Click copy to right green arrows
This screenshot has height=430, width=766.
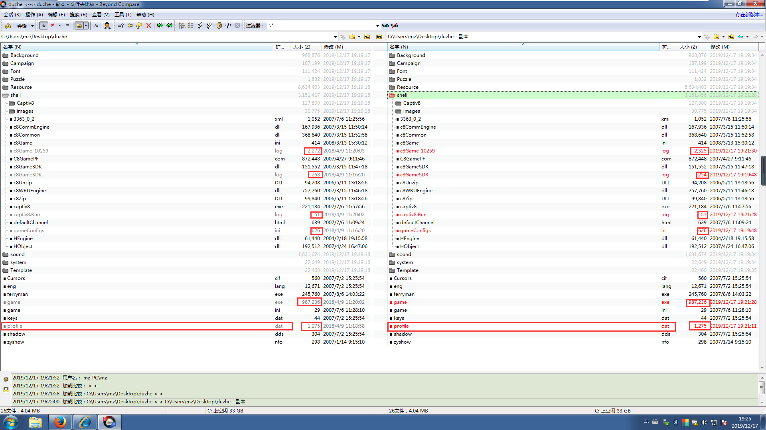160,26
